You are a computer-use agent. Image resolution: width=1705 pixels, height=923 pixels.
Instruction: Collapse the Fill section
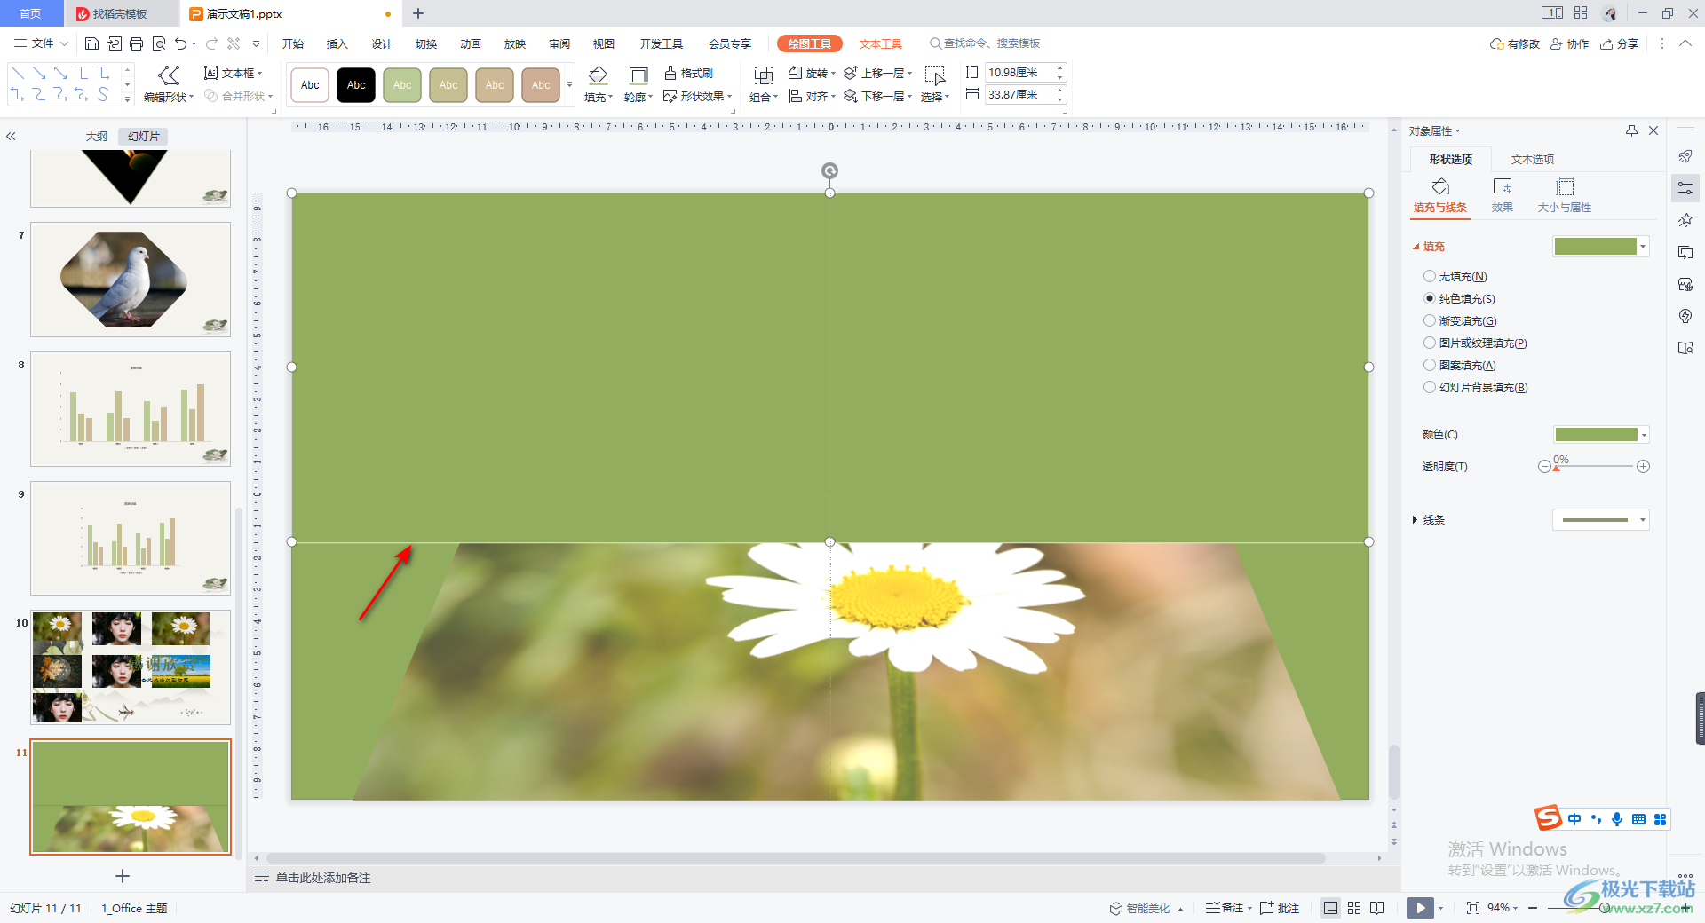1416,247
